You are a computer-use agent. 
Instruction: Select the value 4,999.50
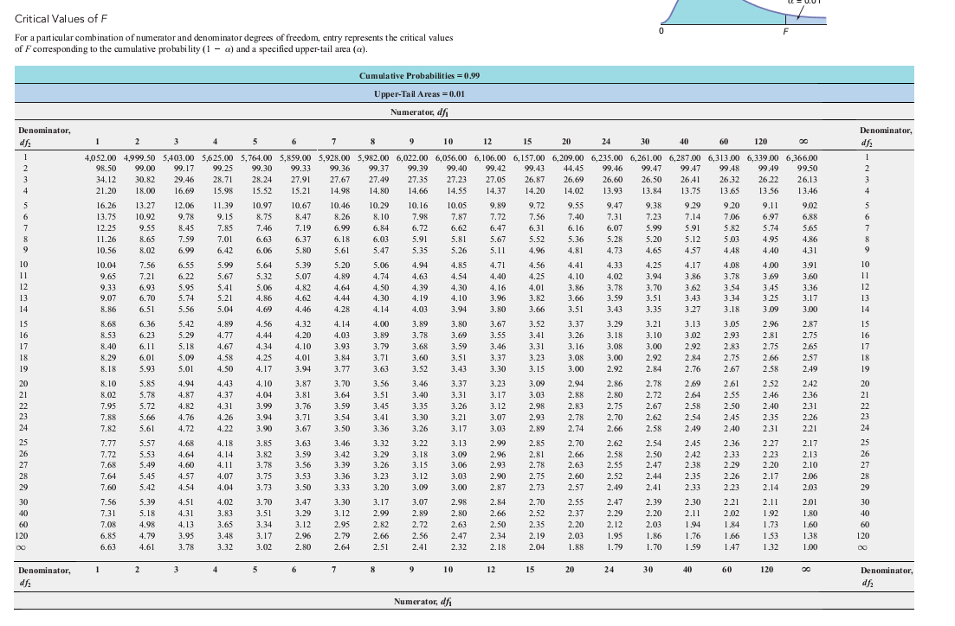coord(139,157)
